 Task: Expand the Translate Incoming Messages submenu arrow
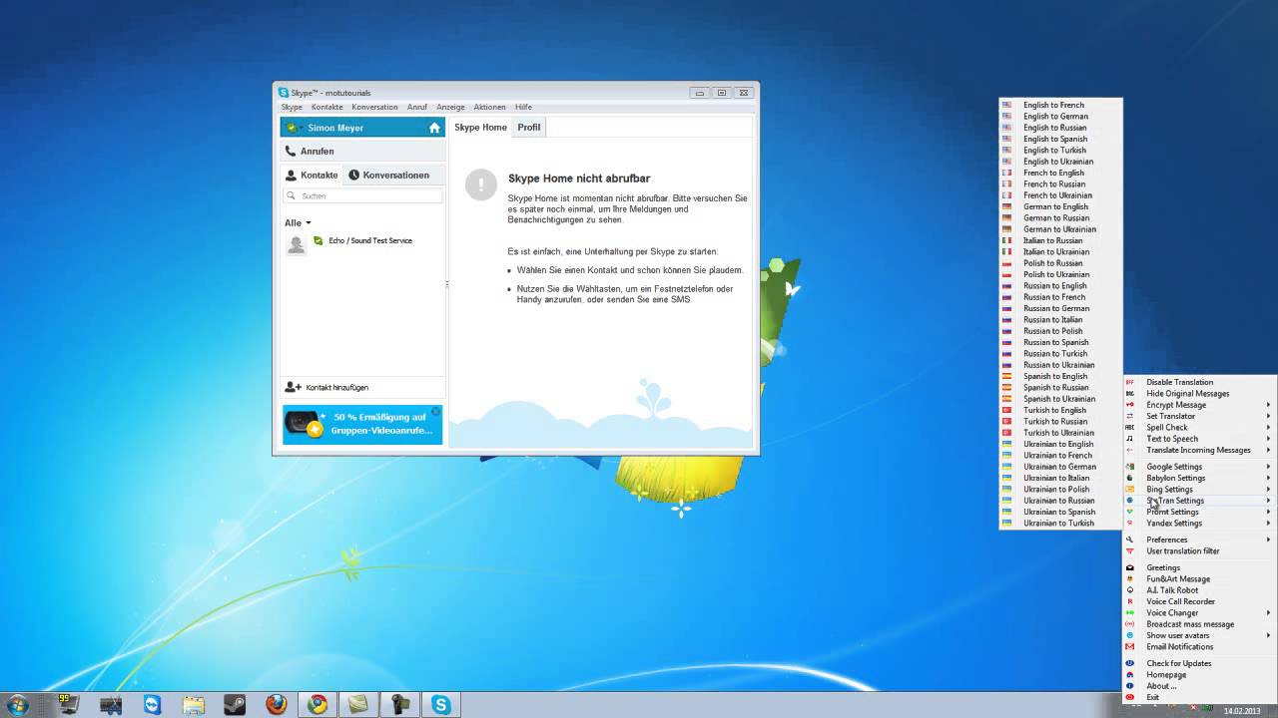pyautogui.click(x=1269, y=450)
